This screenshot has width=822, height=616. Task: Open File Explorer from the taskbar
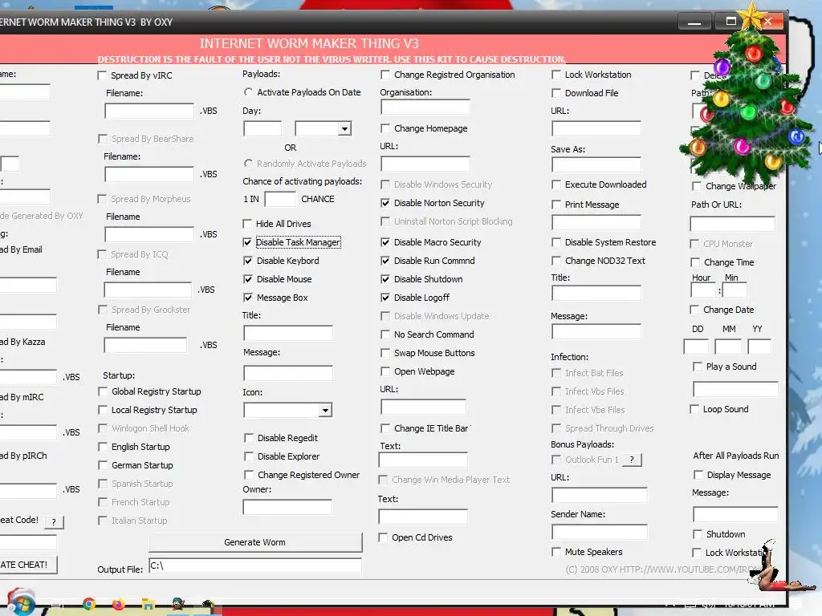[148, 605]
